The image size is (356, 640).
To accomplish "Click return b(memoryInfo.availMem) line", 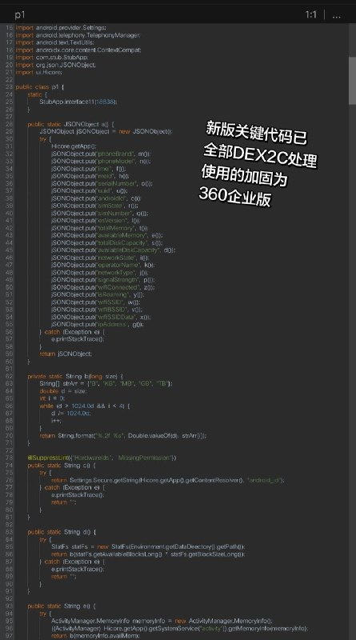I will coord(95,636).
